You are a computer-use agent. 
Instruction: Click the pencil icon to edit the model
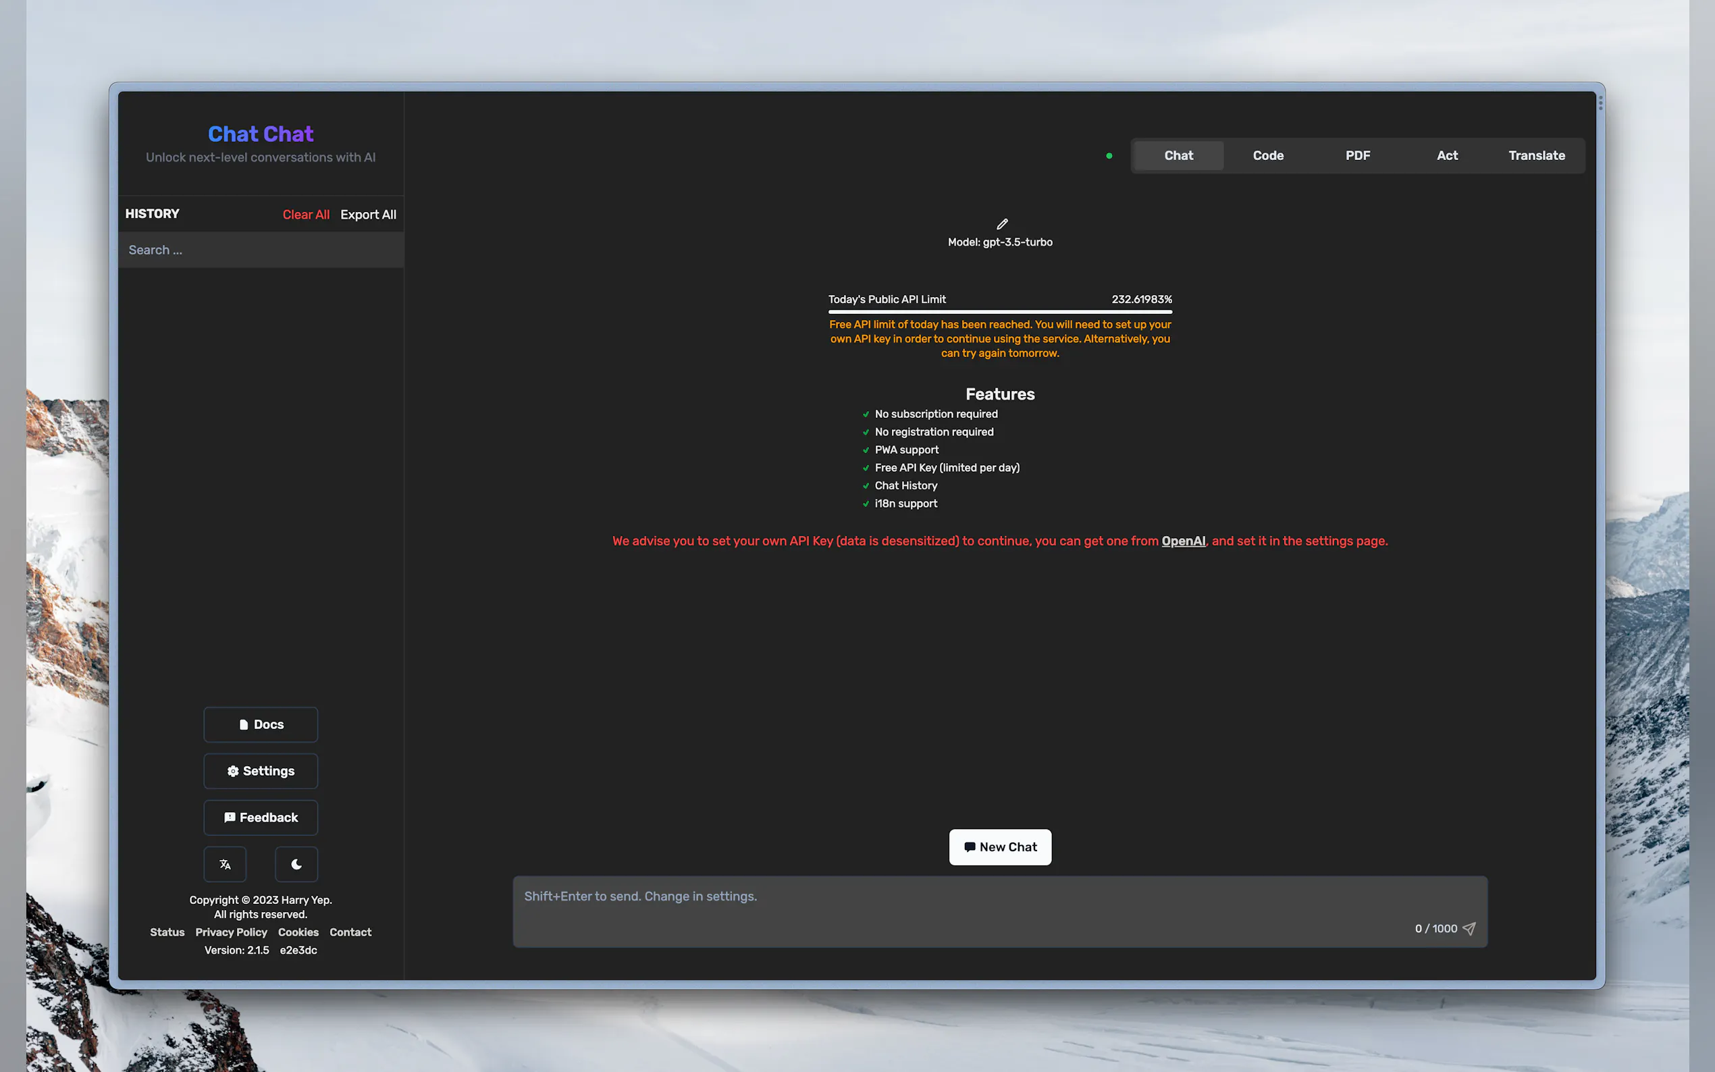(1001, 224)
